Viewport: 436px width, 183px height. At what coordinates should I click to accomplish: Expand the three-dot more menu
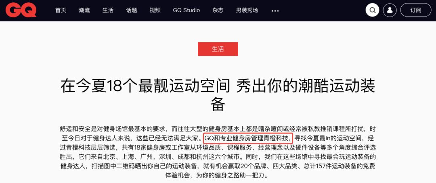click(x=275, y=11)
